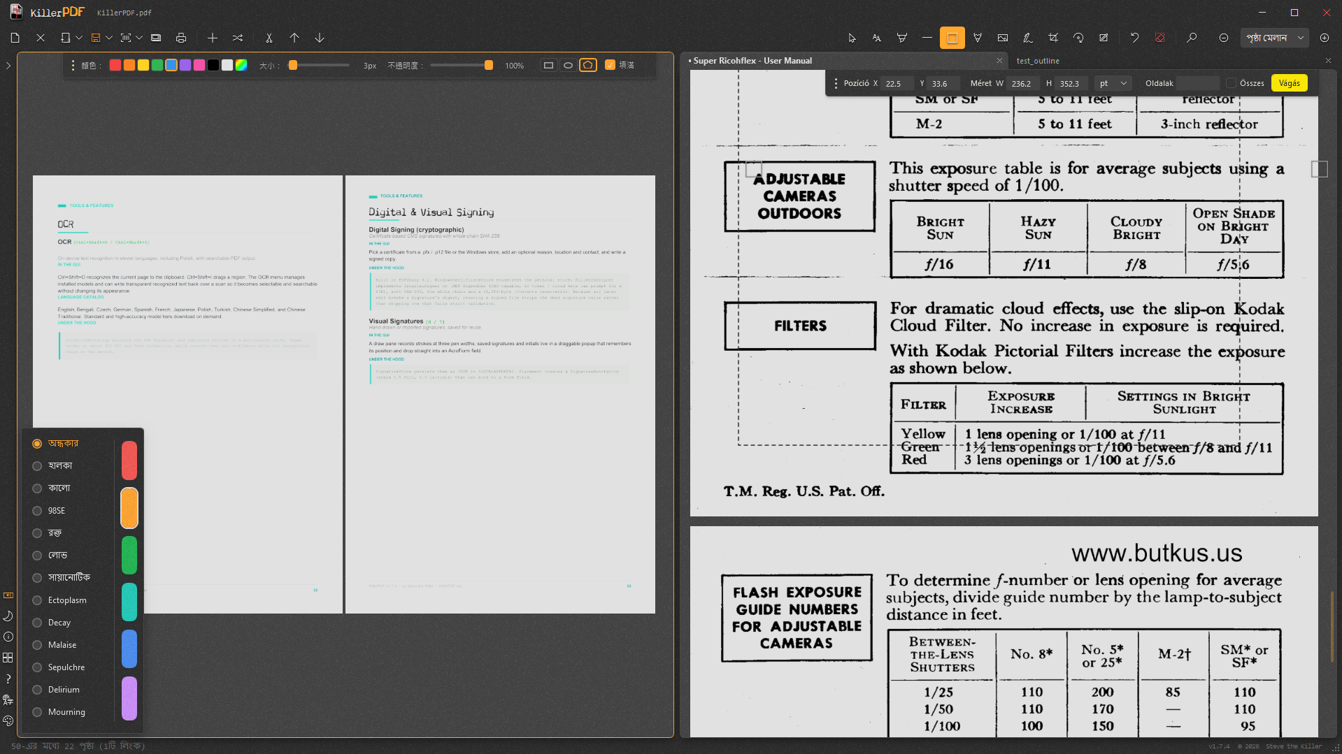Toggle the Összes checkbox
1342x754 pixels.
[1232, 83]
